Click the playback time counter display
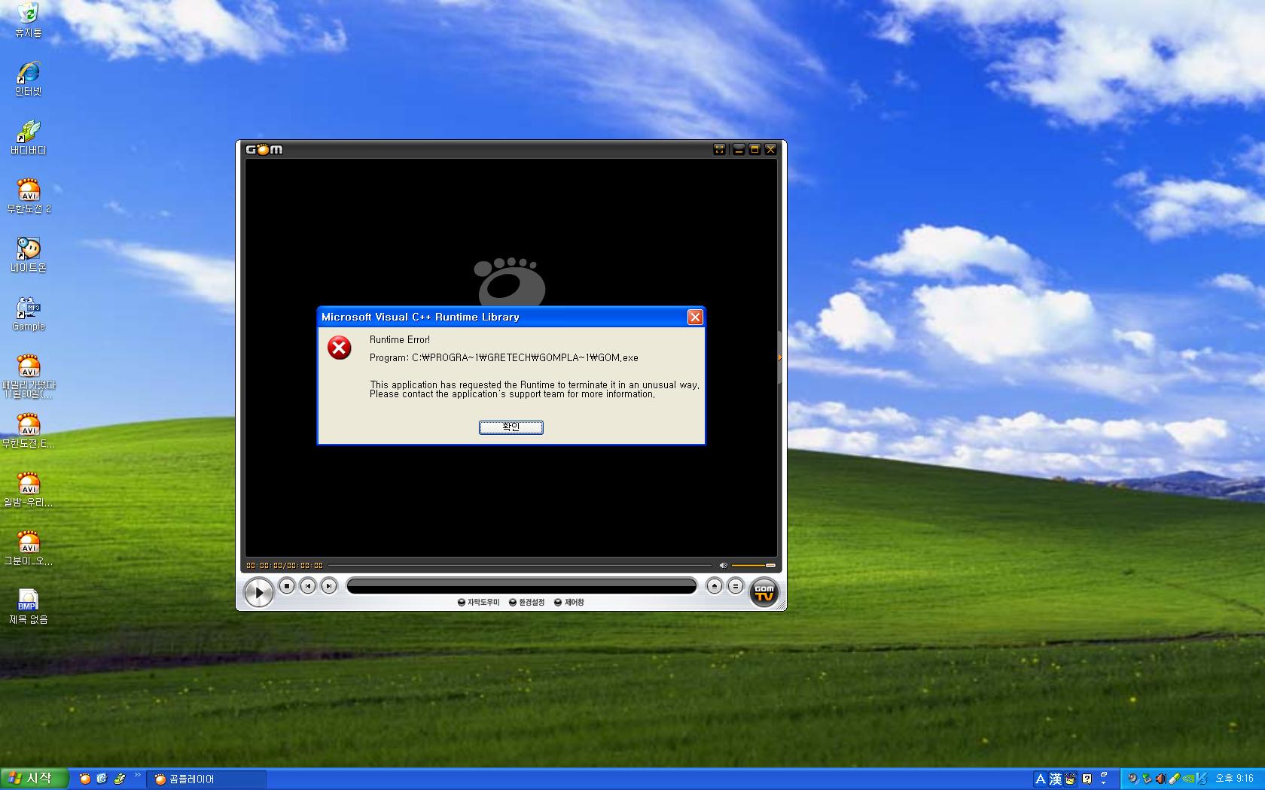The width and height of the screenshot is (1265, 790). [285, 565]
